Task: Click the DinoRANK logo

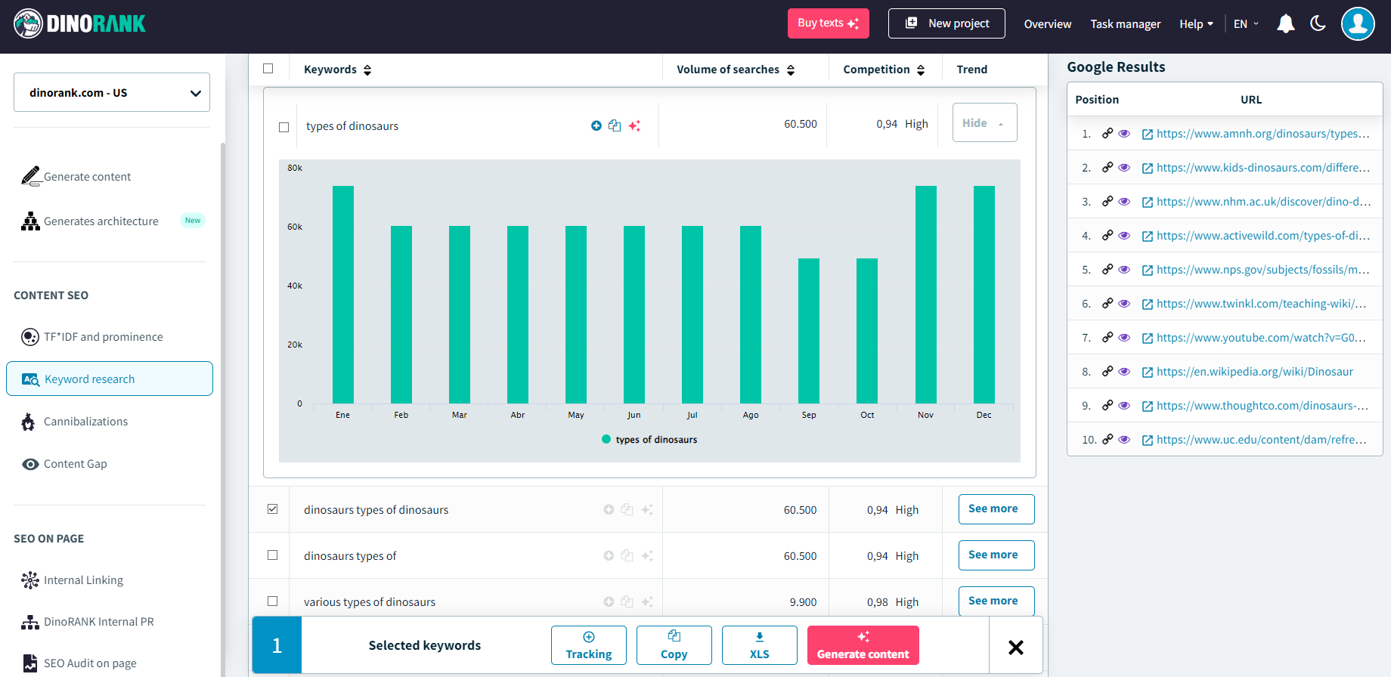Action: click(80, 24)
